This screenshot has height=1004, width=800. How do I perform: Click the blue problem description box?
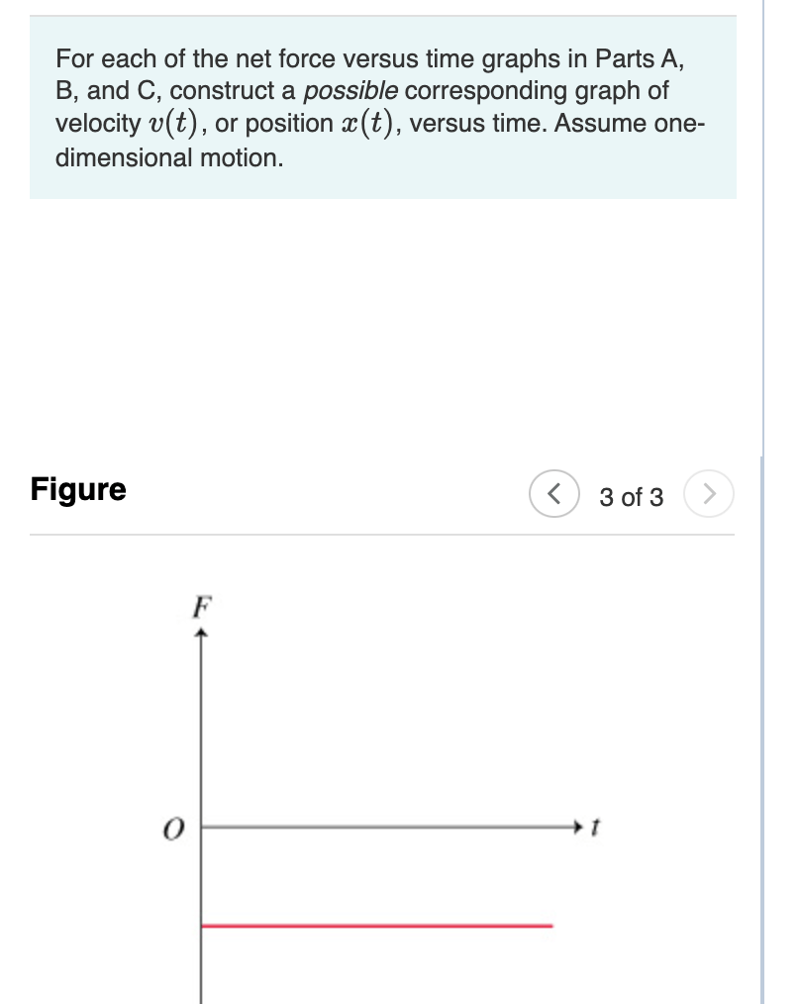click(383, 107)
